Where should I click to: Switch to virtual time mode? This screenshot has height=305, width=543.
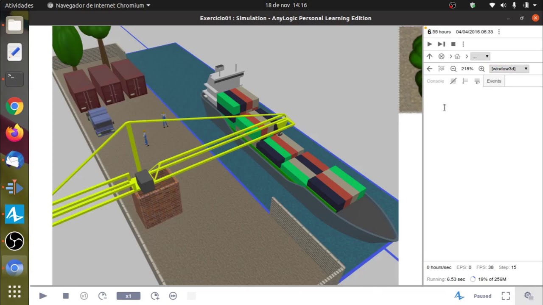click(173, 296)
